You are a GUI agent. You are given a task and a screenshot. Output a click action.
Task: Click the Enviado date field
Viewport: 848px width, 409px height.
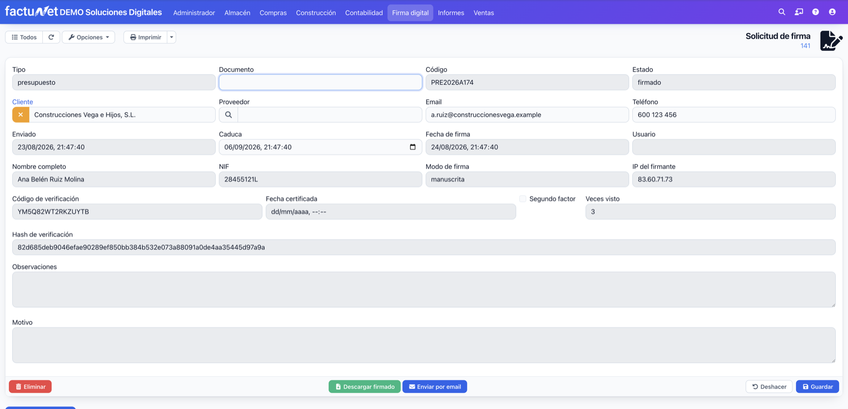coord(114,147)
